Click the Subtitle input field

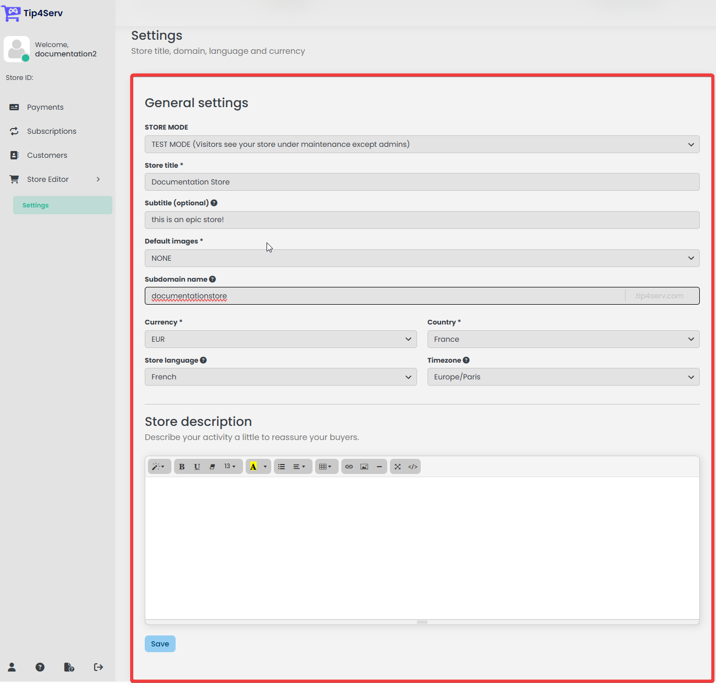click(x=422, y=219)
